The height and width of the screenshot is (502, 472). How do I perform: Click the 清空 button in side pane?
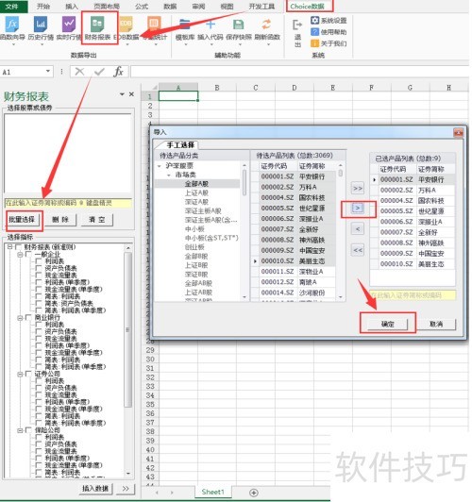coord(96,220)
